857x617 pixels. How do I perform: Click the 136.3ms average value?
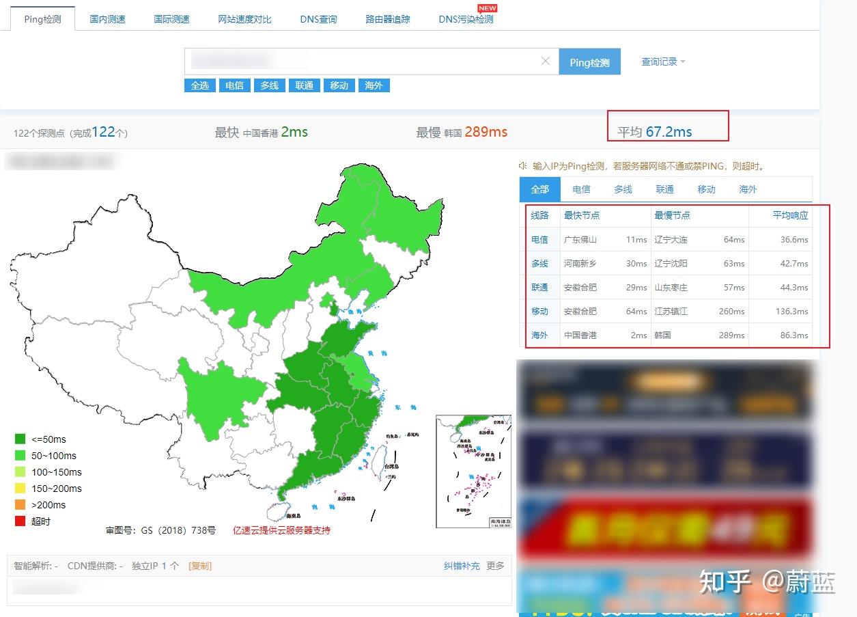click(x=792, y=312)
